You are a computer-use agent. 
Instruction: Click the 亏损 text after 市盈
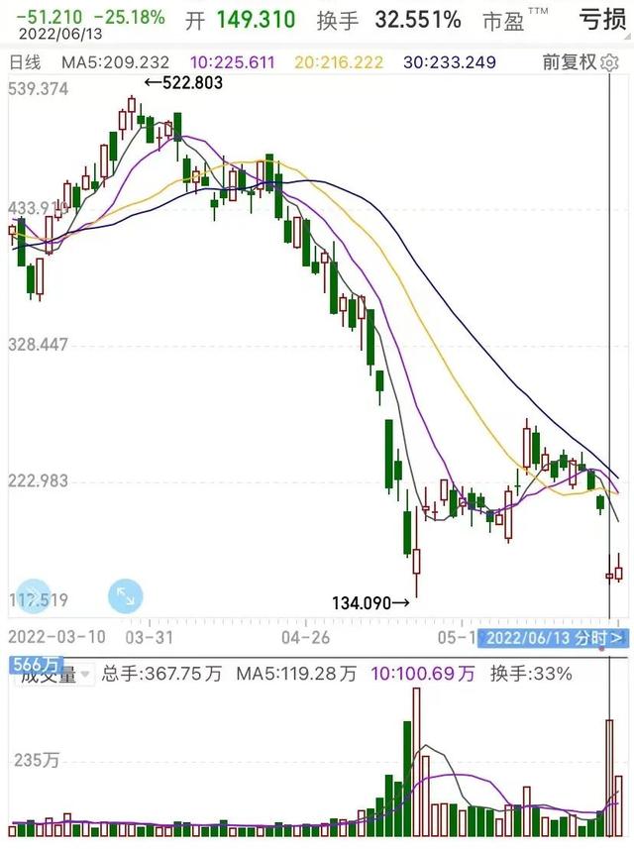[602, 20]
